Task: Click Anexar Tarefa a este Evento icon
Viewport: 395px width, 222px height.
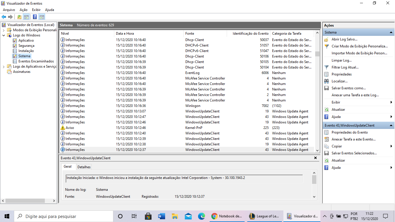Action: [x=326, y=139]
